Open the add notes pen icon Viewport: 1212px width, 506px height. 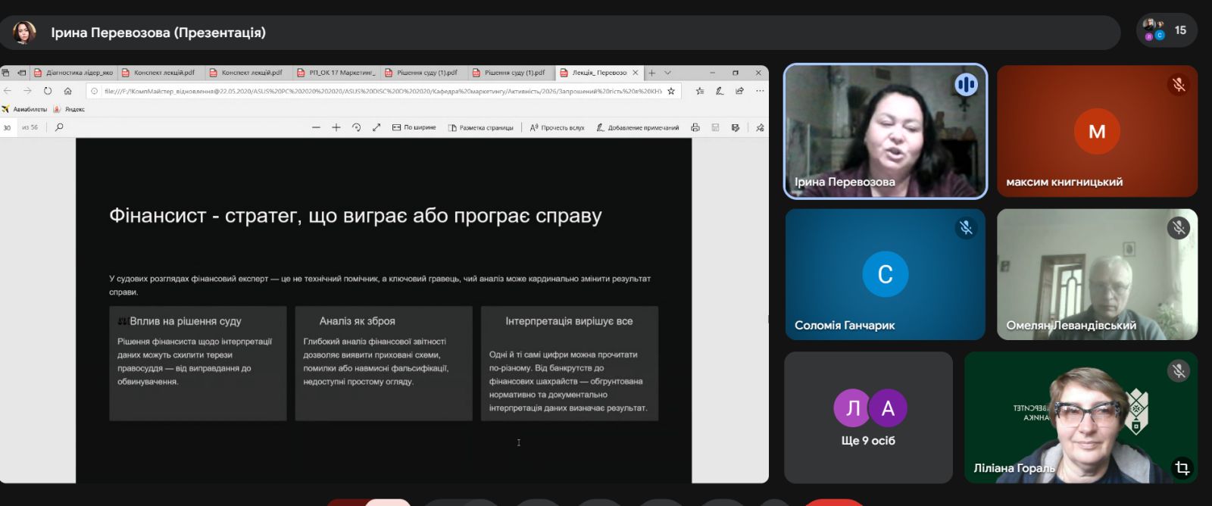720,91
